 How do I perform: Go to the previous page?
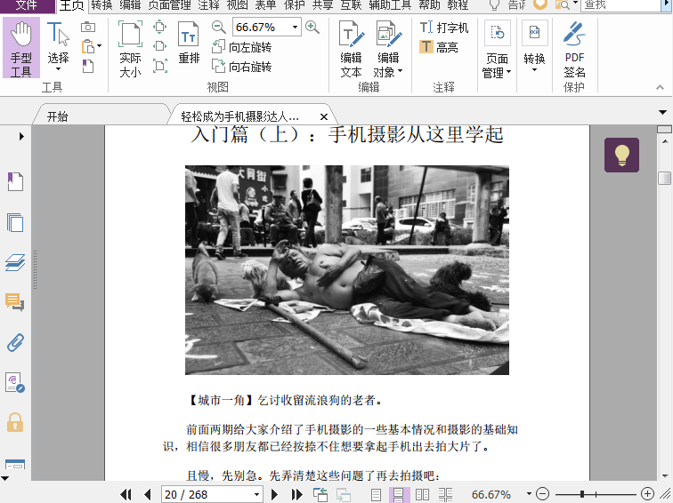148,494
